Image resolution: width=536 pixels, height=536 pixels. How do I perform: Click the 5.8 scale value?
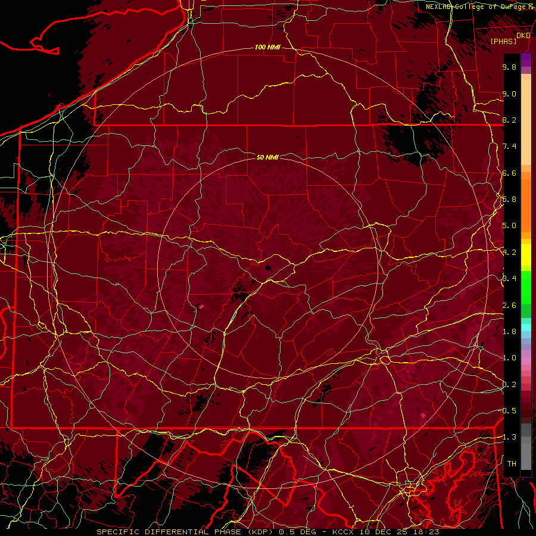tap(509, 200)
